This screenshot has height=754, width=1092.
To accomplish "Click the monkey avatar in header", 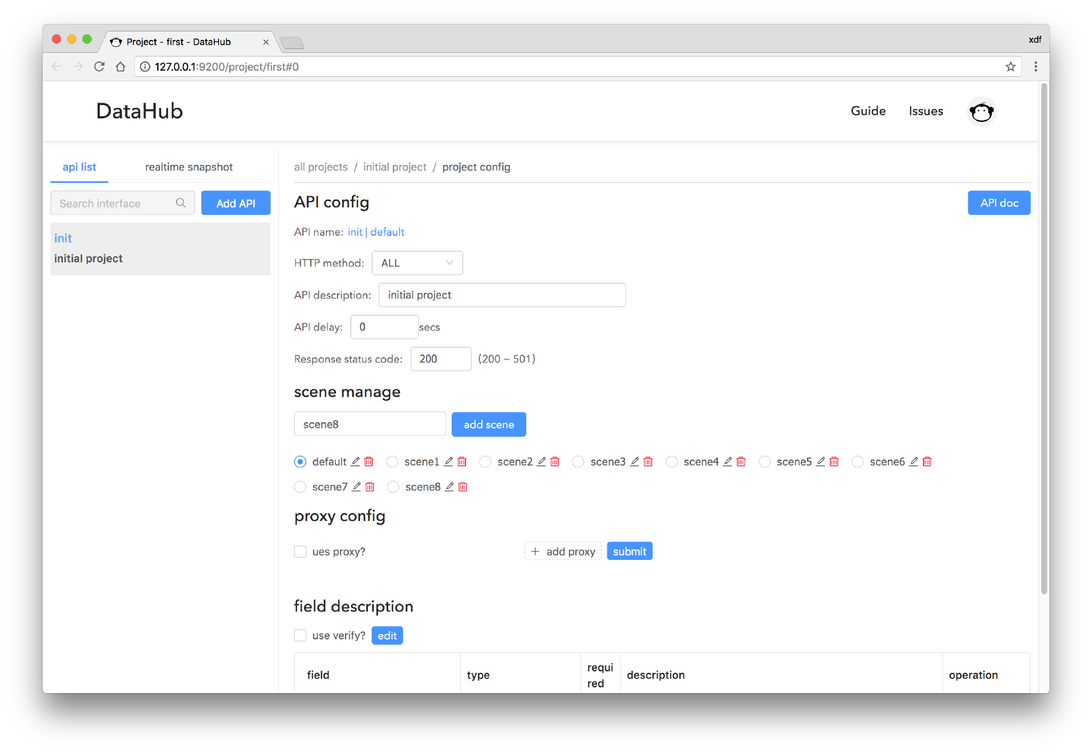I will [x=981, y=111].
